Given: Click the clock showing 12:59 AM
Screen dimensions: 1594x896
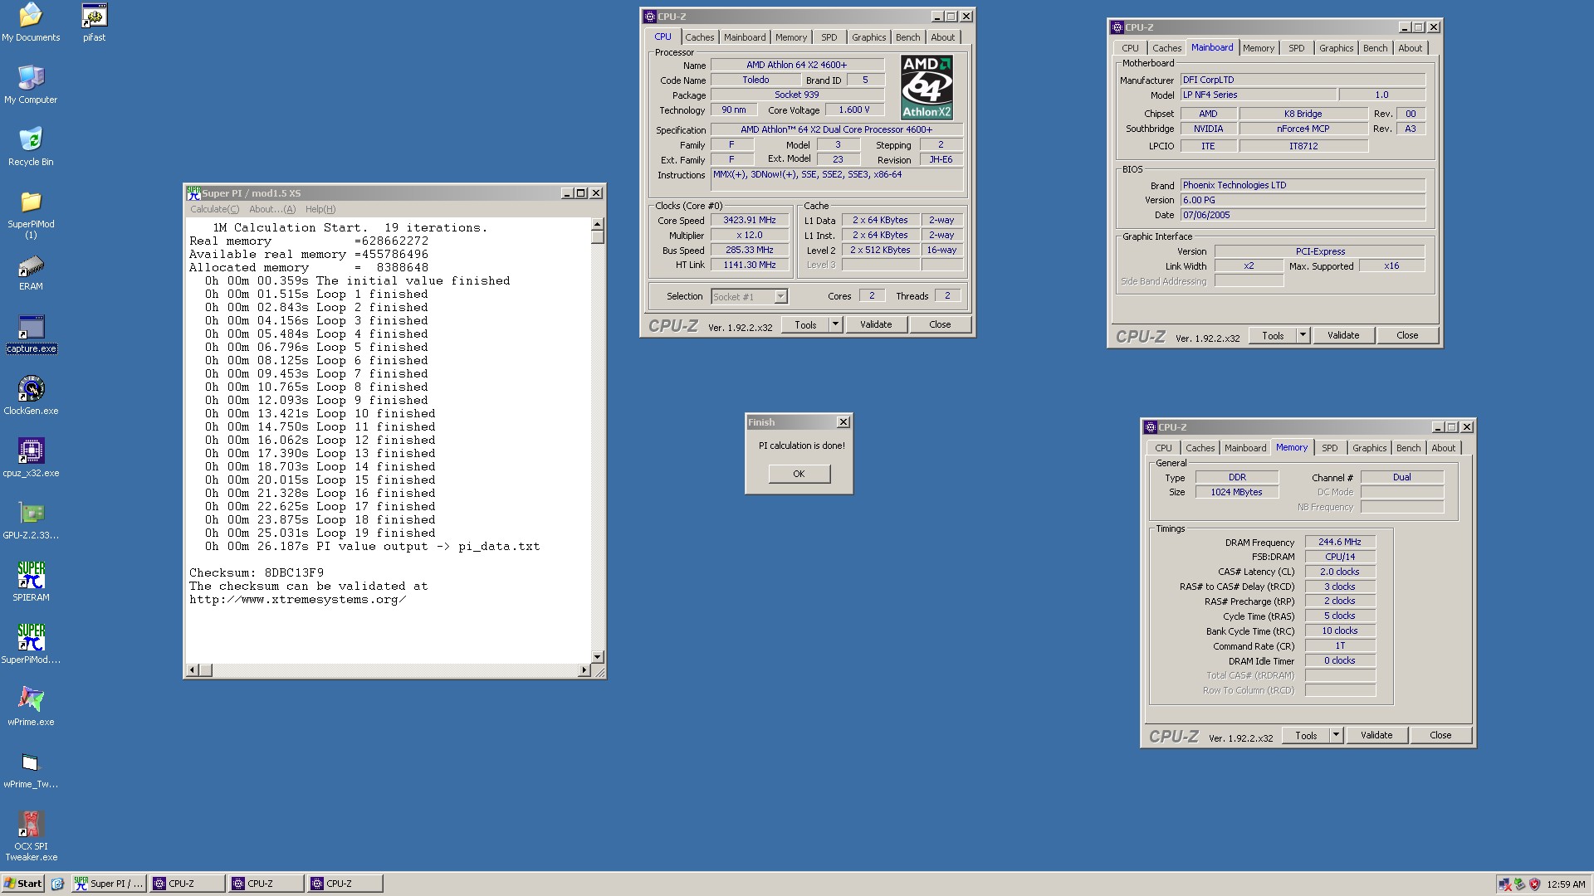Looking at the screenshot, I should coord(1566,884).
